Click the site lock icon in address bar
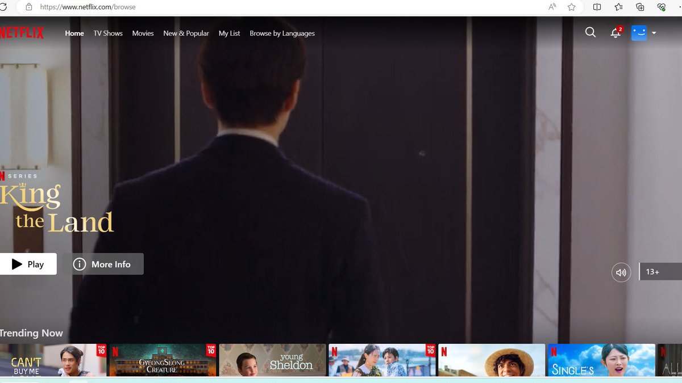 pyautogui.click(x=29, y=7)
